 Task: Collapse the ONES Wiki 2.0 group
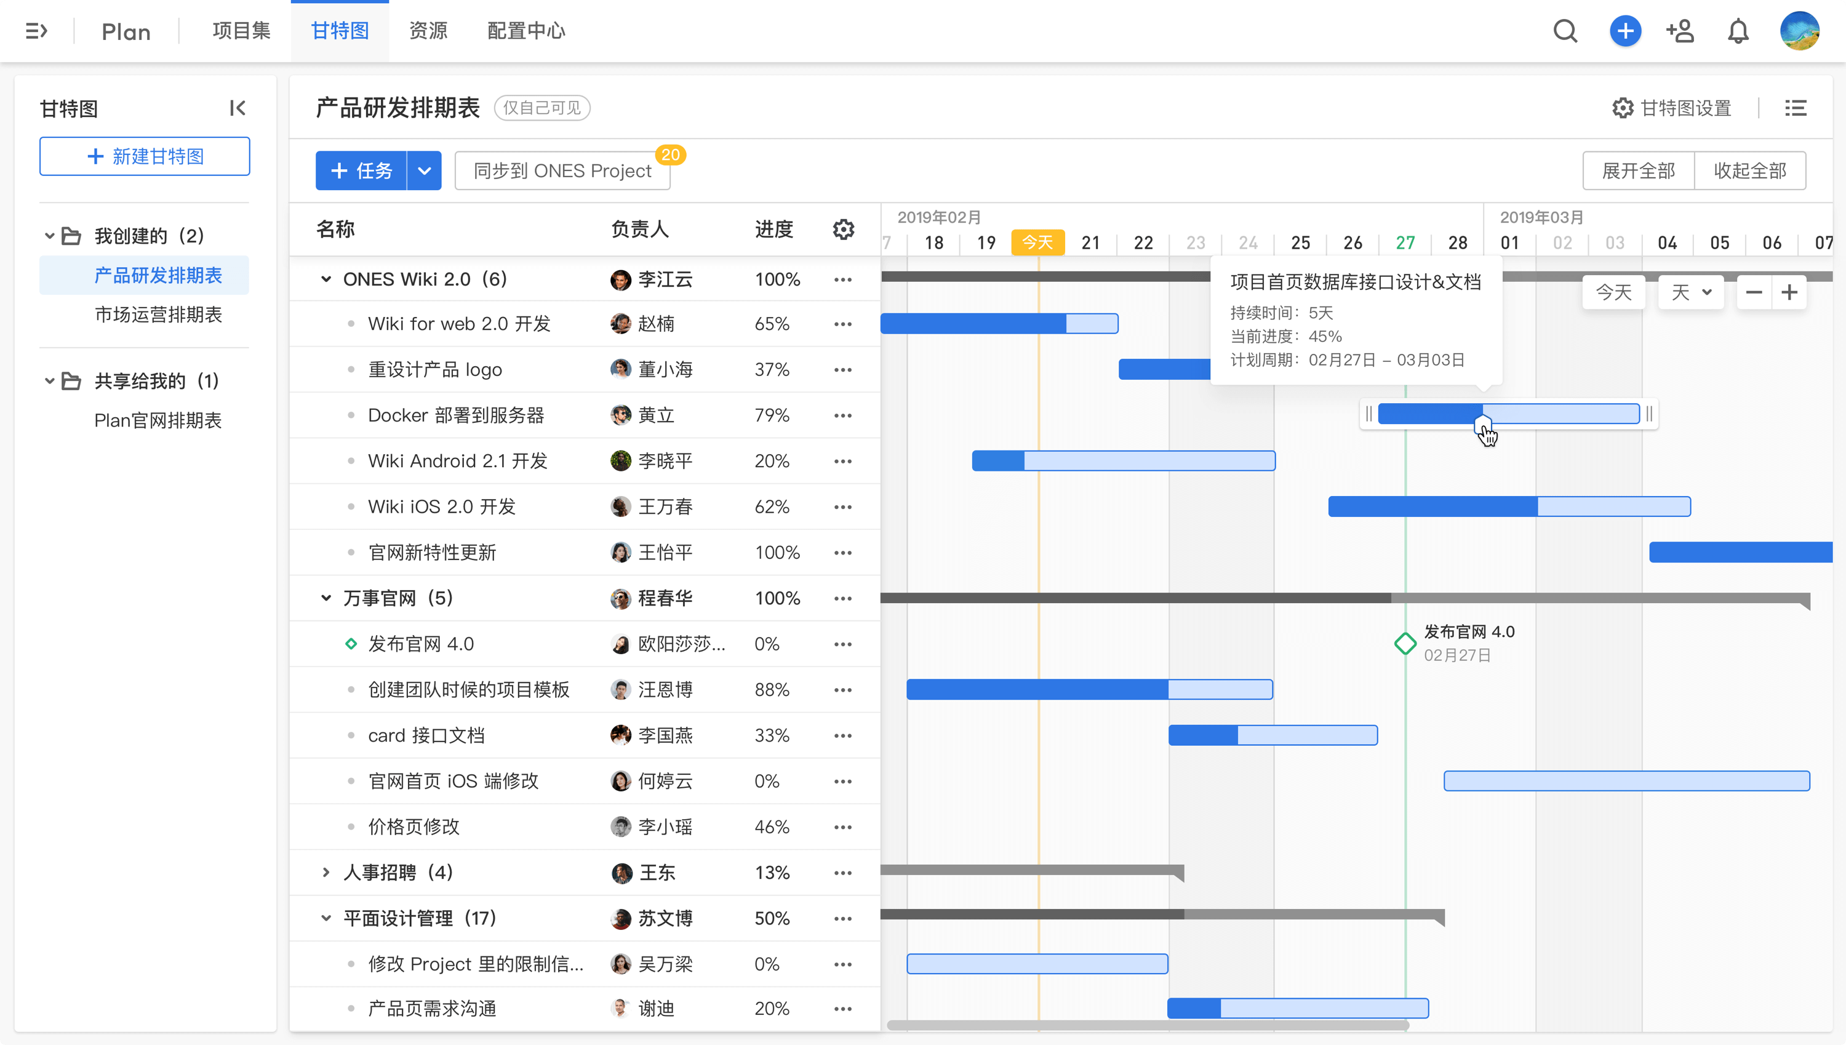(327, 279)
